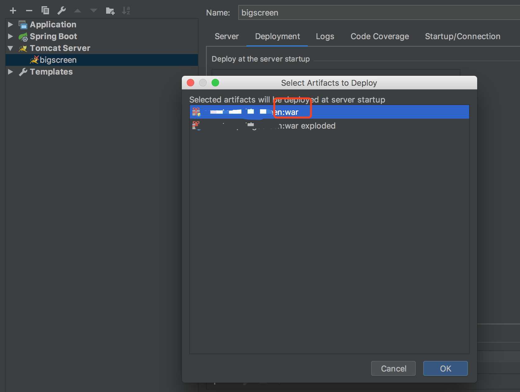Copy the selected configuration
This screenshot has height=392, width=520.
coord(45,11)
